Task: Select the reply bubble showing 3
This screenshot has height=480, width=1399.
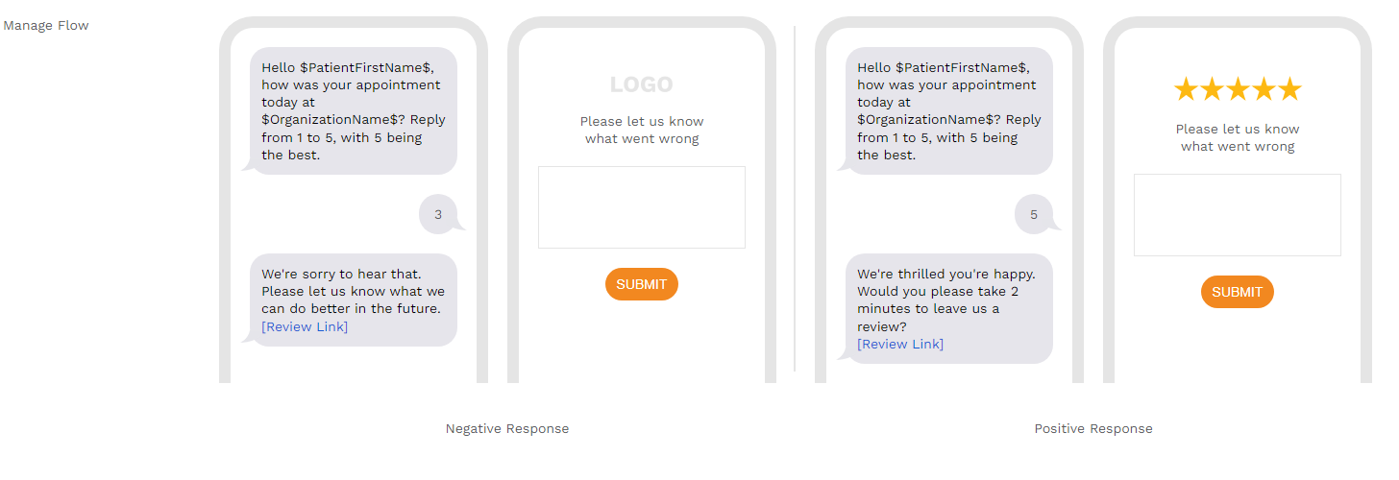Action: click(438, 214)
